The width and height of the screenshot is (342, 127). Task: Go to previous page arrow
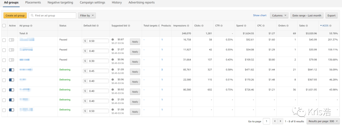click(x=275, y=121)
